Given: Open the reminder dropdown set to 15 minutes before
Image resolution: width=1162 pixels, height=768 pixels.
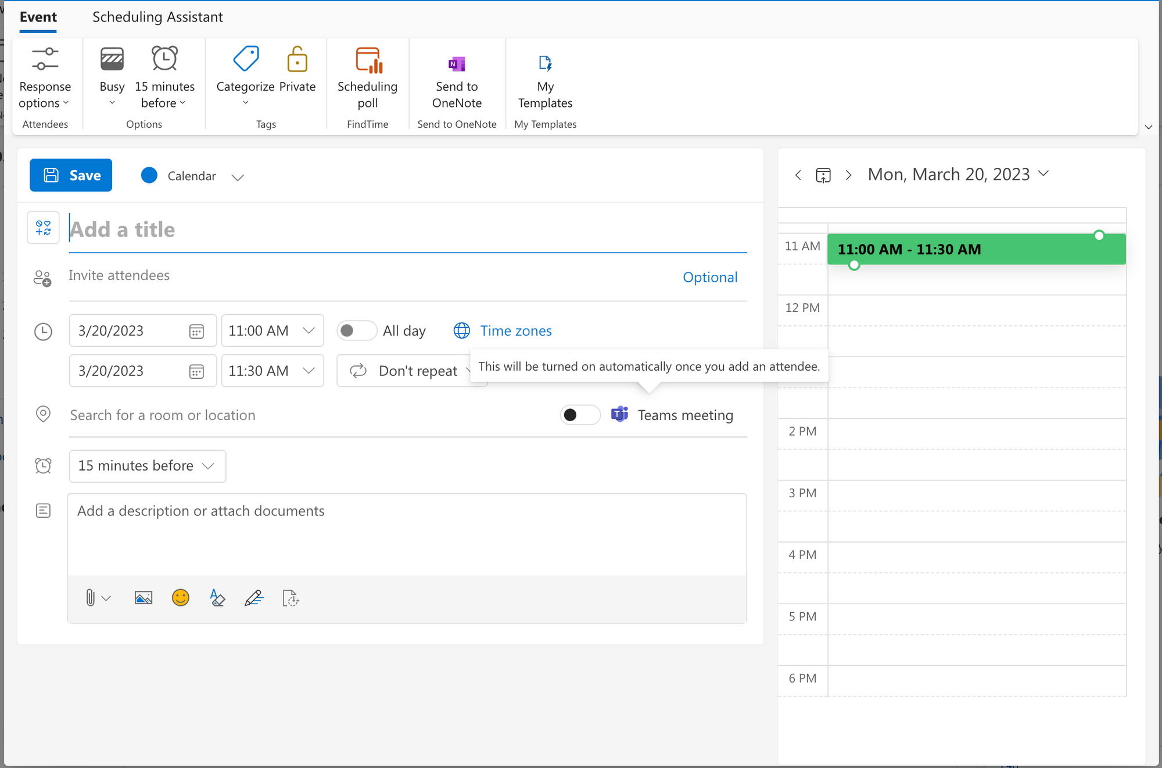Looking at the screenshot, I should [146, 466].
